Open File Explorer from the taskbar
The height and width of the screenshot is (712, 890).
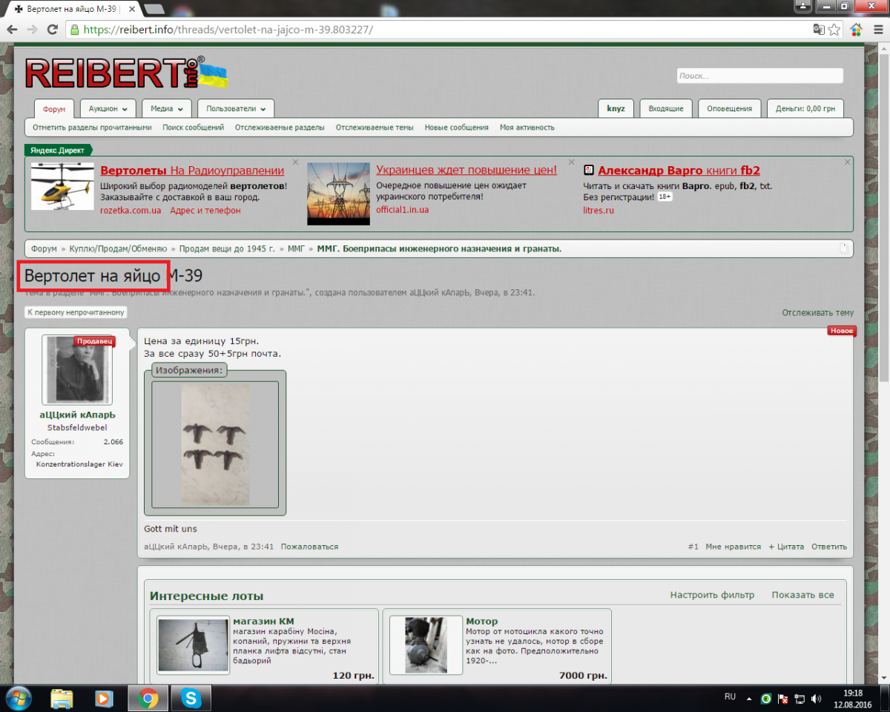[62, 699]
